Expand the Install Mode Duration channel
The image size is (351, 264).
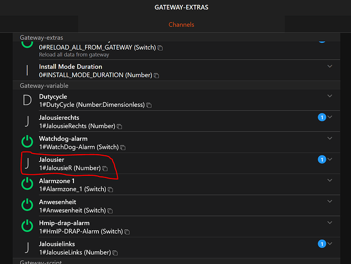coord(330,66)
